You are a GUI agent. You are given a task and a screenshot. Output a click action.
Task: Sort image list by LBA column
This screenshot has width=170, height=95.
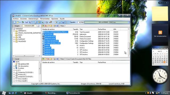[x=115, y=29]
